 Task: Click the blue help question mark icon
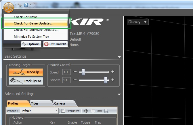(26, 5)
